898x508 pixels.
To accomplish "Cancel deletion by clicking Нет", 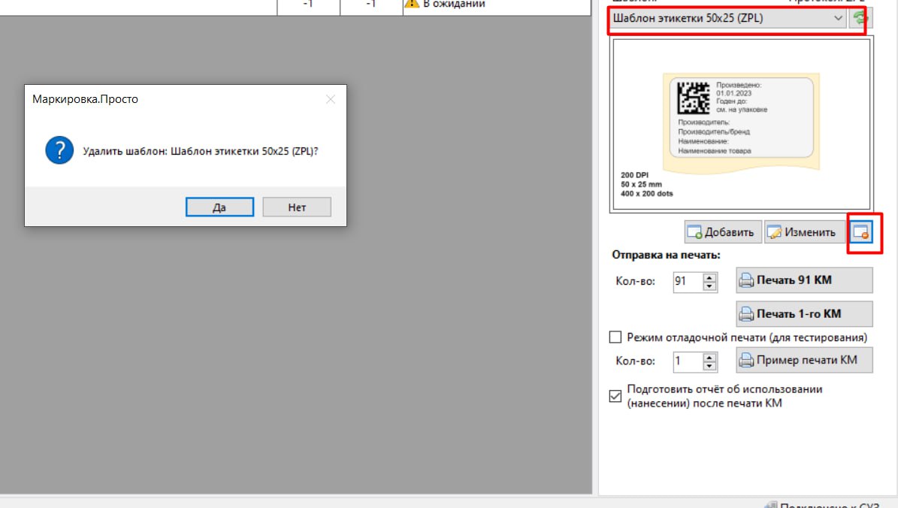I will pyautogui.click(x=297, y=207).
